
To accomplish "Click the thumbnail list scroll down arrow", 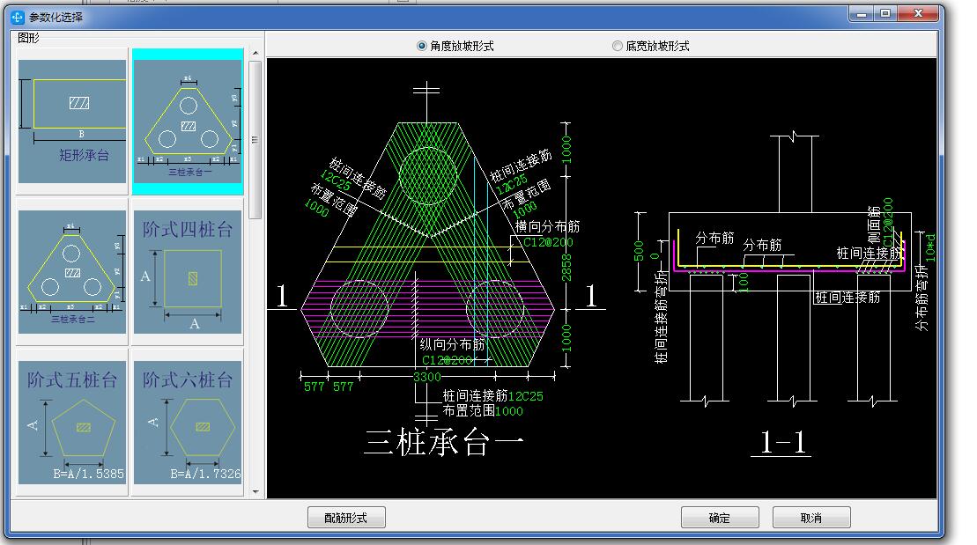I will tap(255, 492).
